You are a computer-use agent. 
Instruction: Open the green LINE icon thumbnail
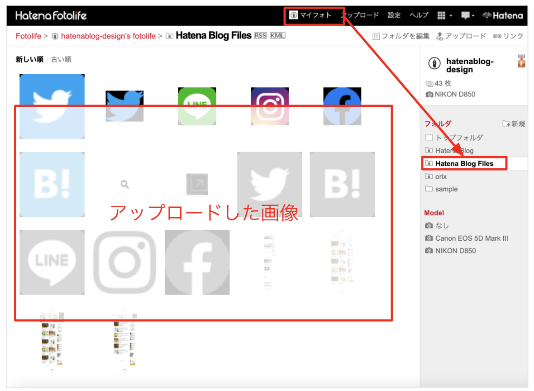pyautogui.click(x=197, y=106)
